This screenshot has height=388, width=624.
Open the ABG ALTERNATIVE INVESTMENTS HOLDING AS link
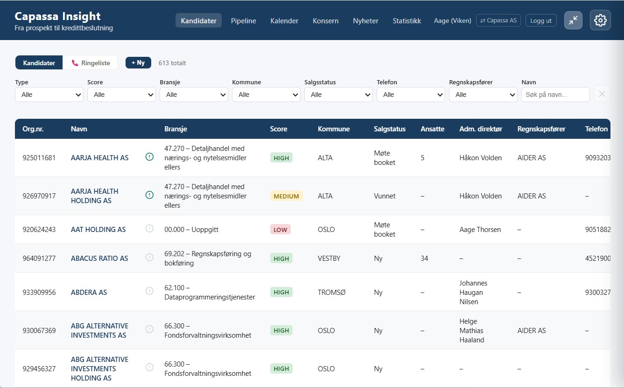tap(99, 368)
